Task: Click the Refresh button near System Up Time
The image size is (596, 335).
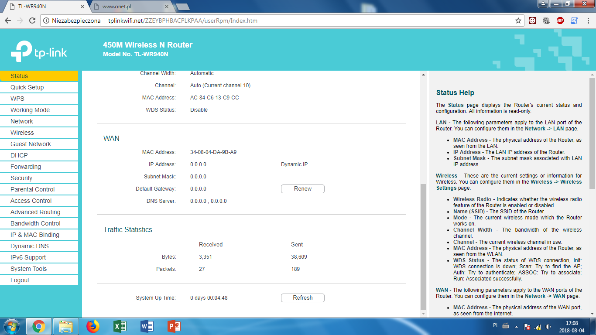Action: [302, 298]
